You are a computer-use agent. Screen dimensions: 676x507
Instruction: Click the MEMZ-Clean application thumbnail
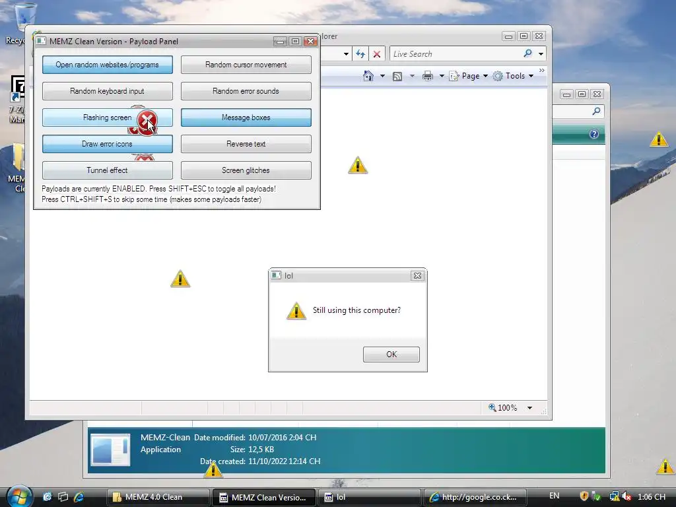pos(110,450)
